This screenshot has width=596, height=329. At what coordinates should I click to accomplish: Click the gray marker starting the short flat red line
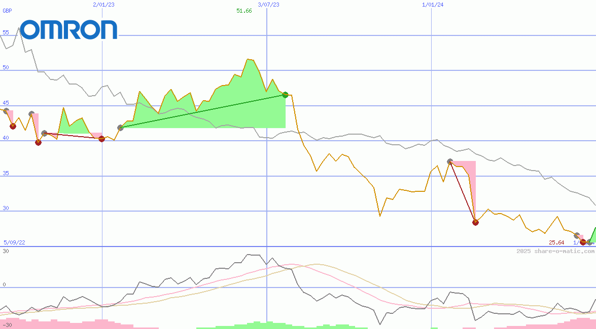pyautogui.click(x=44, y=133)
